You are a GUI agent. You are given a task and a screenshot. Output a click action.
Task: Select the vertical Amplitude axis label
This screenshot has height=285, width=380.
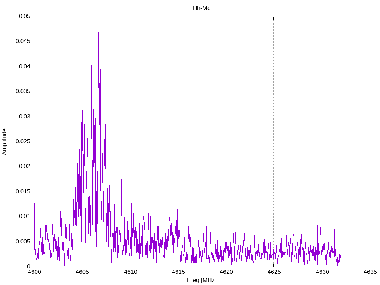5,141
